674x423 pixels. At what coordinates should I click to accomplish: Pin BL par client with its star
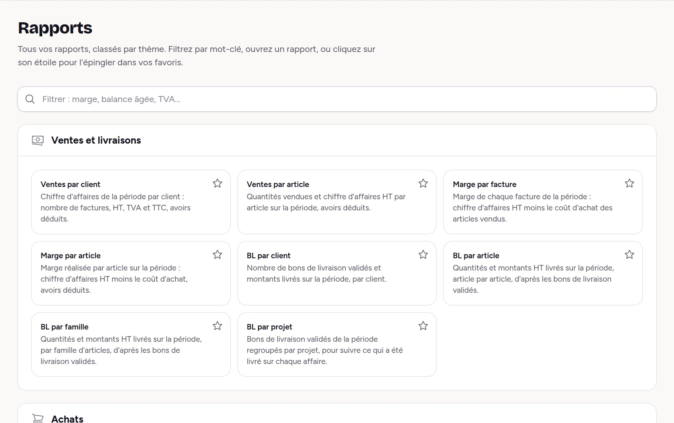tap(423, 255)
